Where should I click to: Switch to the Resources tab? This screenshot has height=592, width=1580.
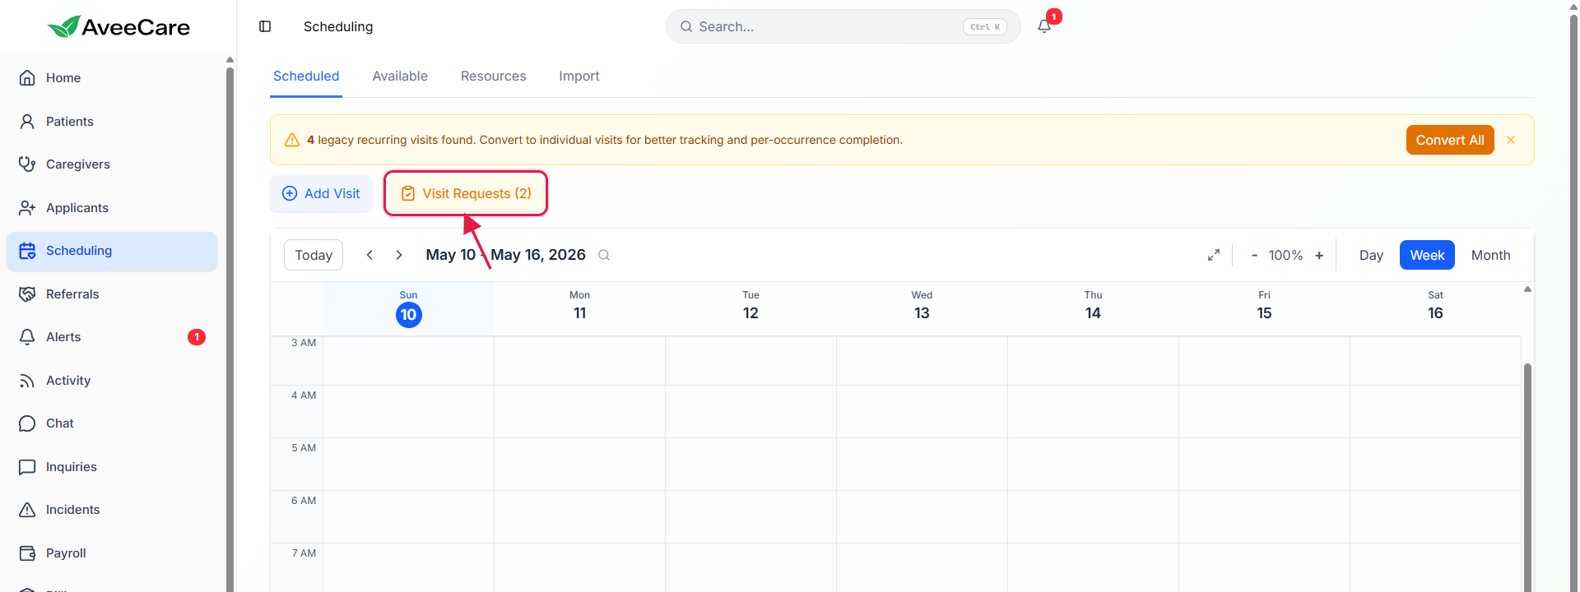[x=493, y=76]
